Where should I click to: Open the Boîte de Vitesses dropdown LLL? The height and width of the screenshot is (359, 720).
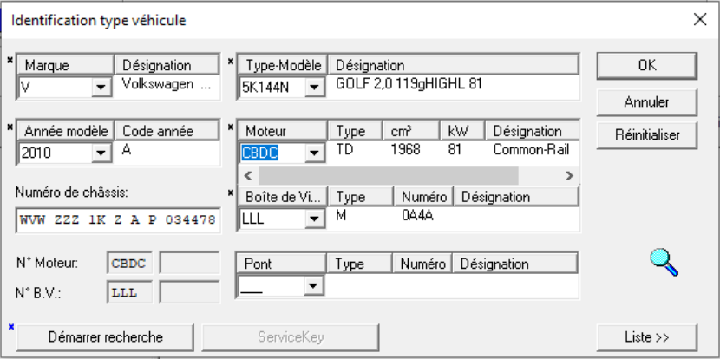coord(315,219)
